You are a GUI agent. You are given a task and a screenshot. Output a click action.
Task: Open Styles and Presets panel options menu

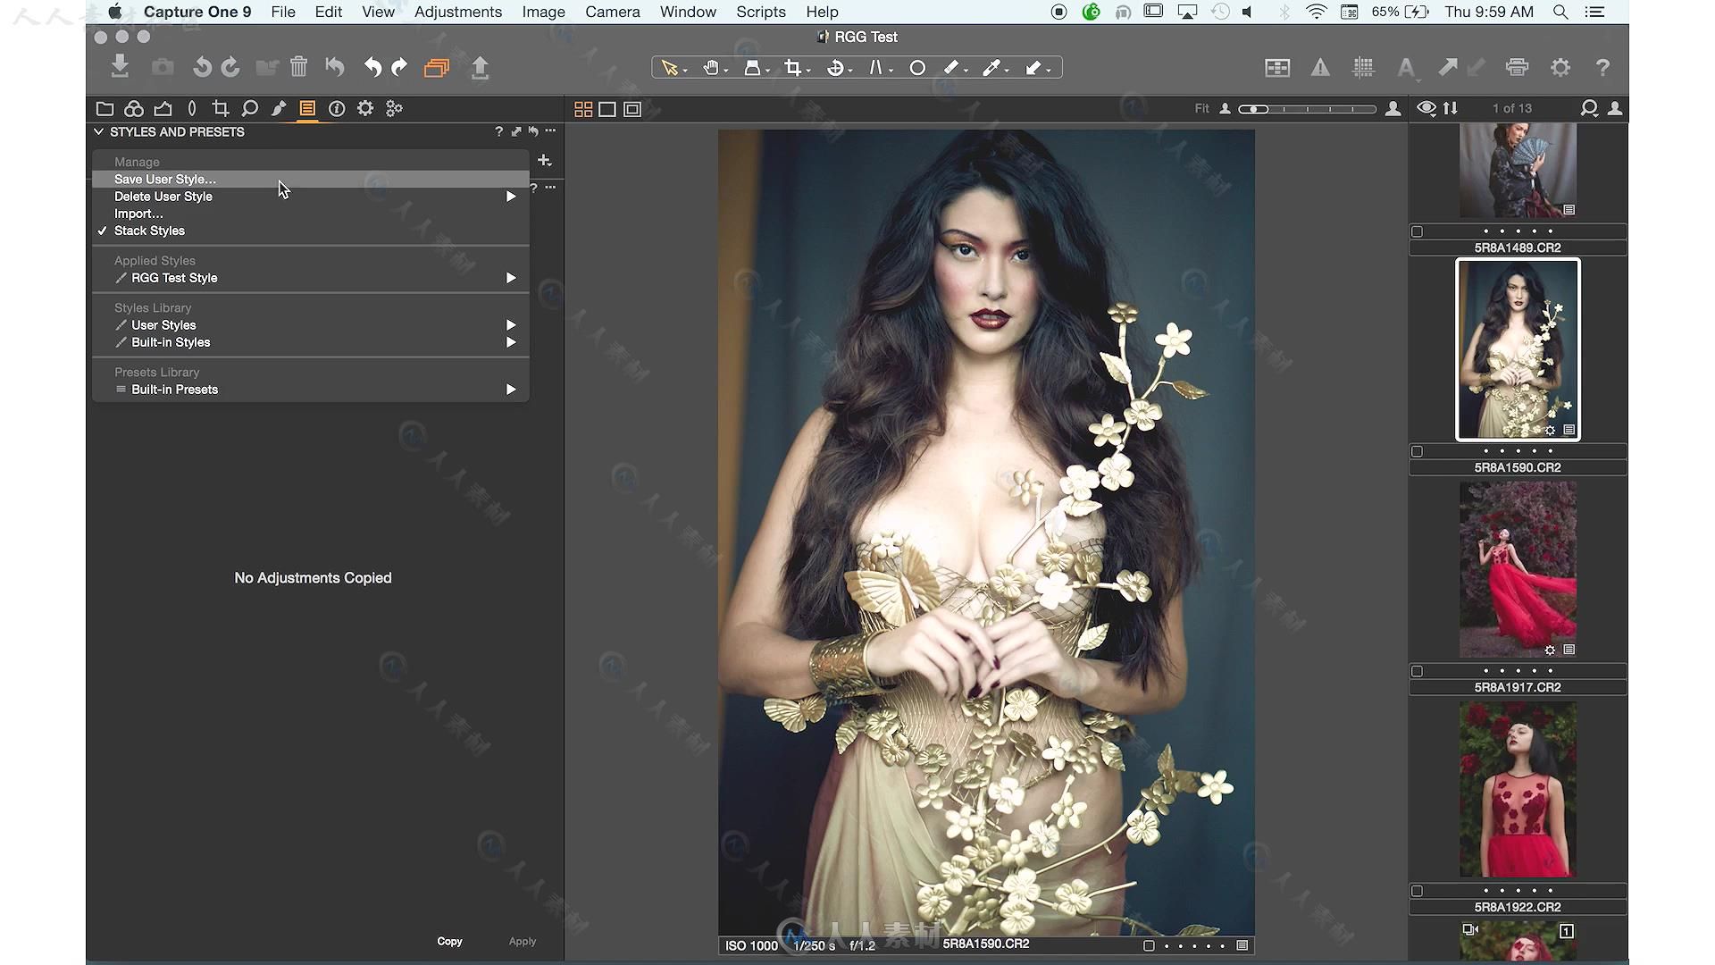tap(550, 131)
